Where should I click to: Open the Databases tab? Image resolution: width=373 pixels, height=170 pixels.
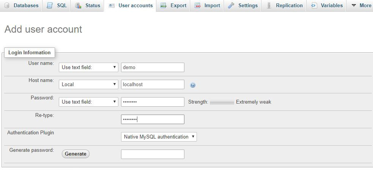(x=21, y=5)
